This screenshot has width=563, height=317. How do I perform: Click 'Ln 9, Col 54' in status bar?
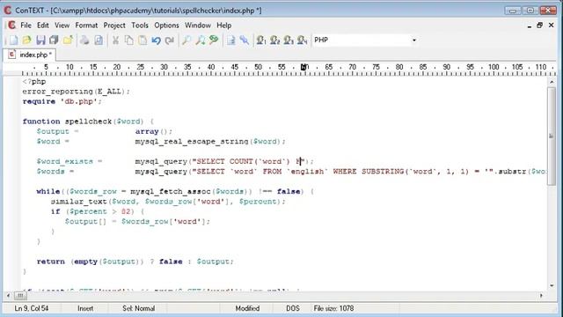[x=32, y=308]
